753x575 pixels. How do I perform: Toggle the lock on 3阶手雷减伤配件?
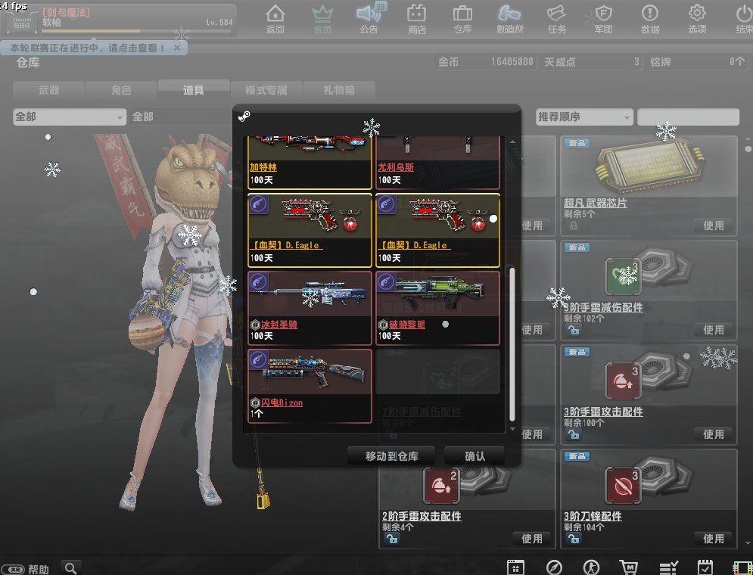573,330
